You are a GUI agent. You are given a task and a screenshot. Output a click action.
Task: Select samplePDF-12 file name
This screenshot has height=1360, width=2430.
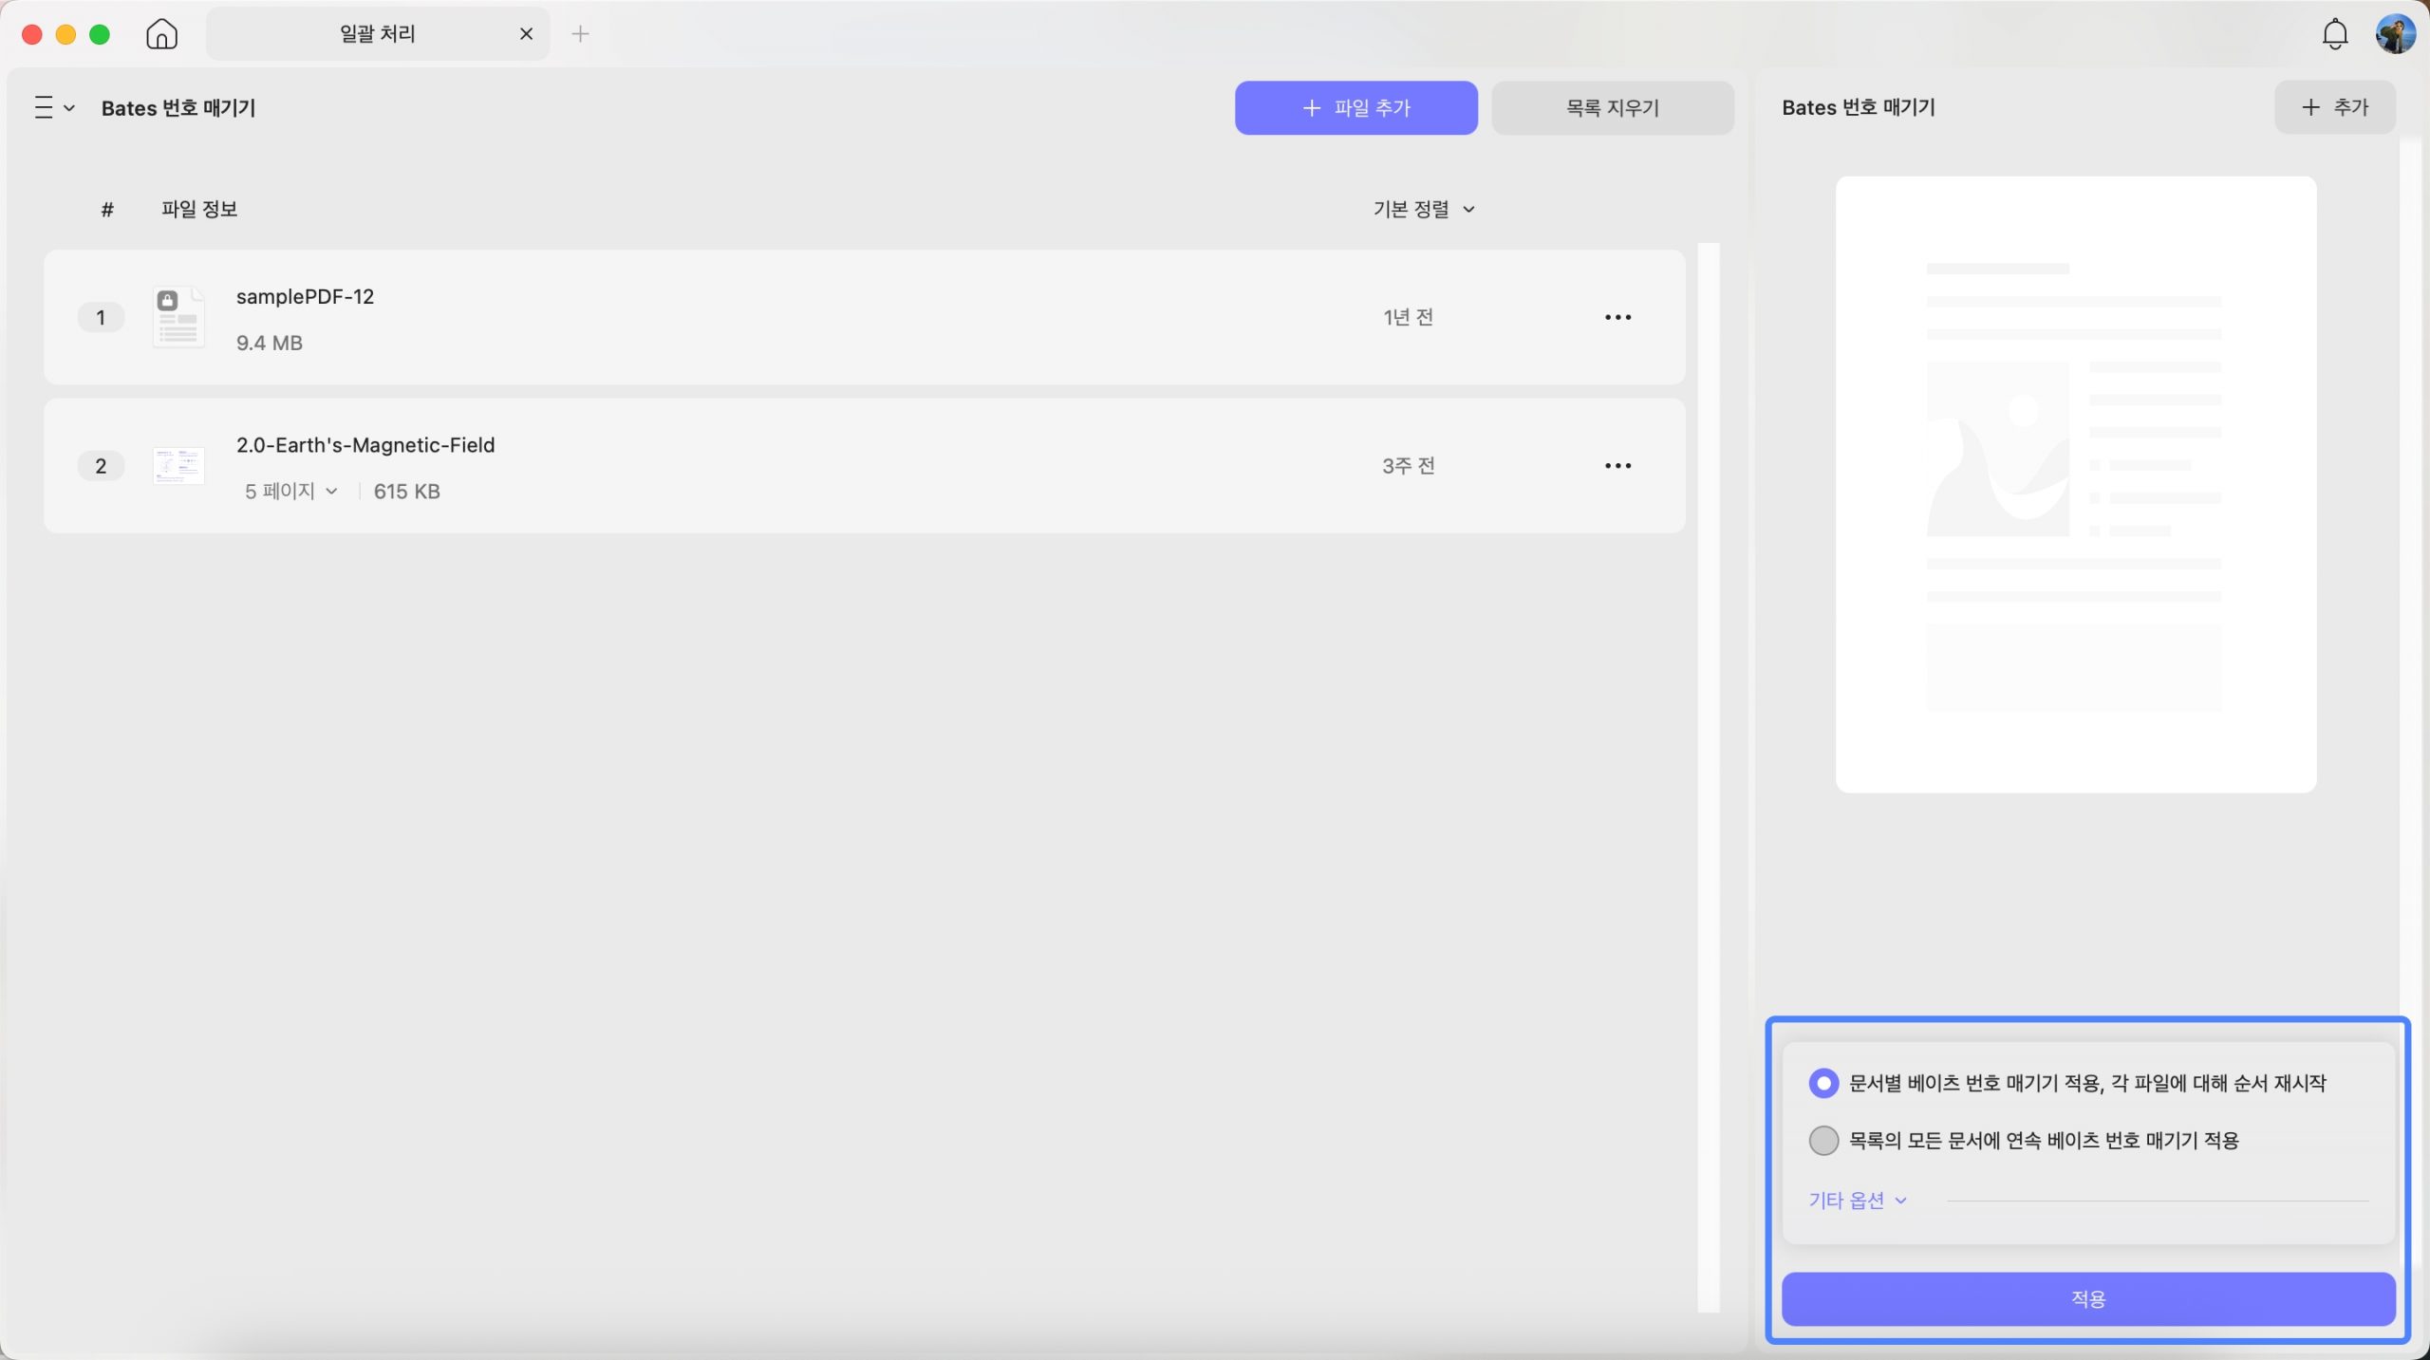pyautogui.click(x=305, y=296)
